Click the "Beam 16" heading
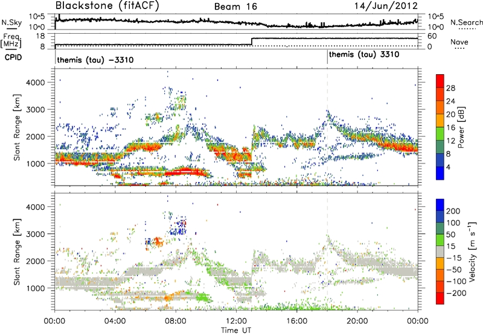This screenshot has height=334, width=483. pyautogui.click(x=235, y=7)
